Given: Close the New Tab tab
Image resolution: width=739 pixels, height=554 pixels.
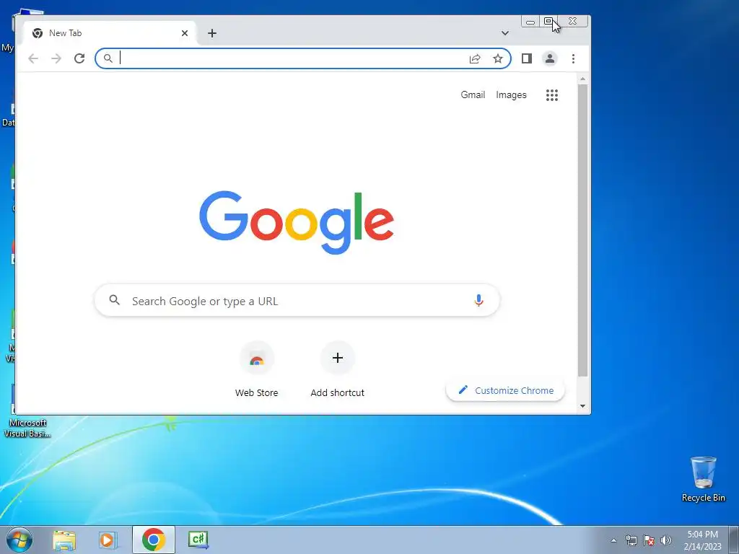Looking at the screenshot, I should pyautogui.click(x=185, y=33).
